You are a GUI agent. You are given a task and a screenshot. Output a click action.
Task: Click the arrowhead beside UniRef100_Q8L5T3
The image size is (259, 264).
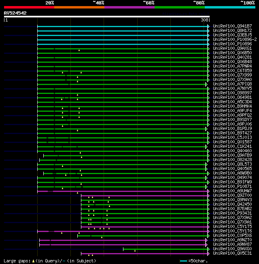point(206,164)
